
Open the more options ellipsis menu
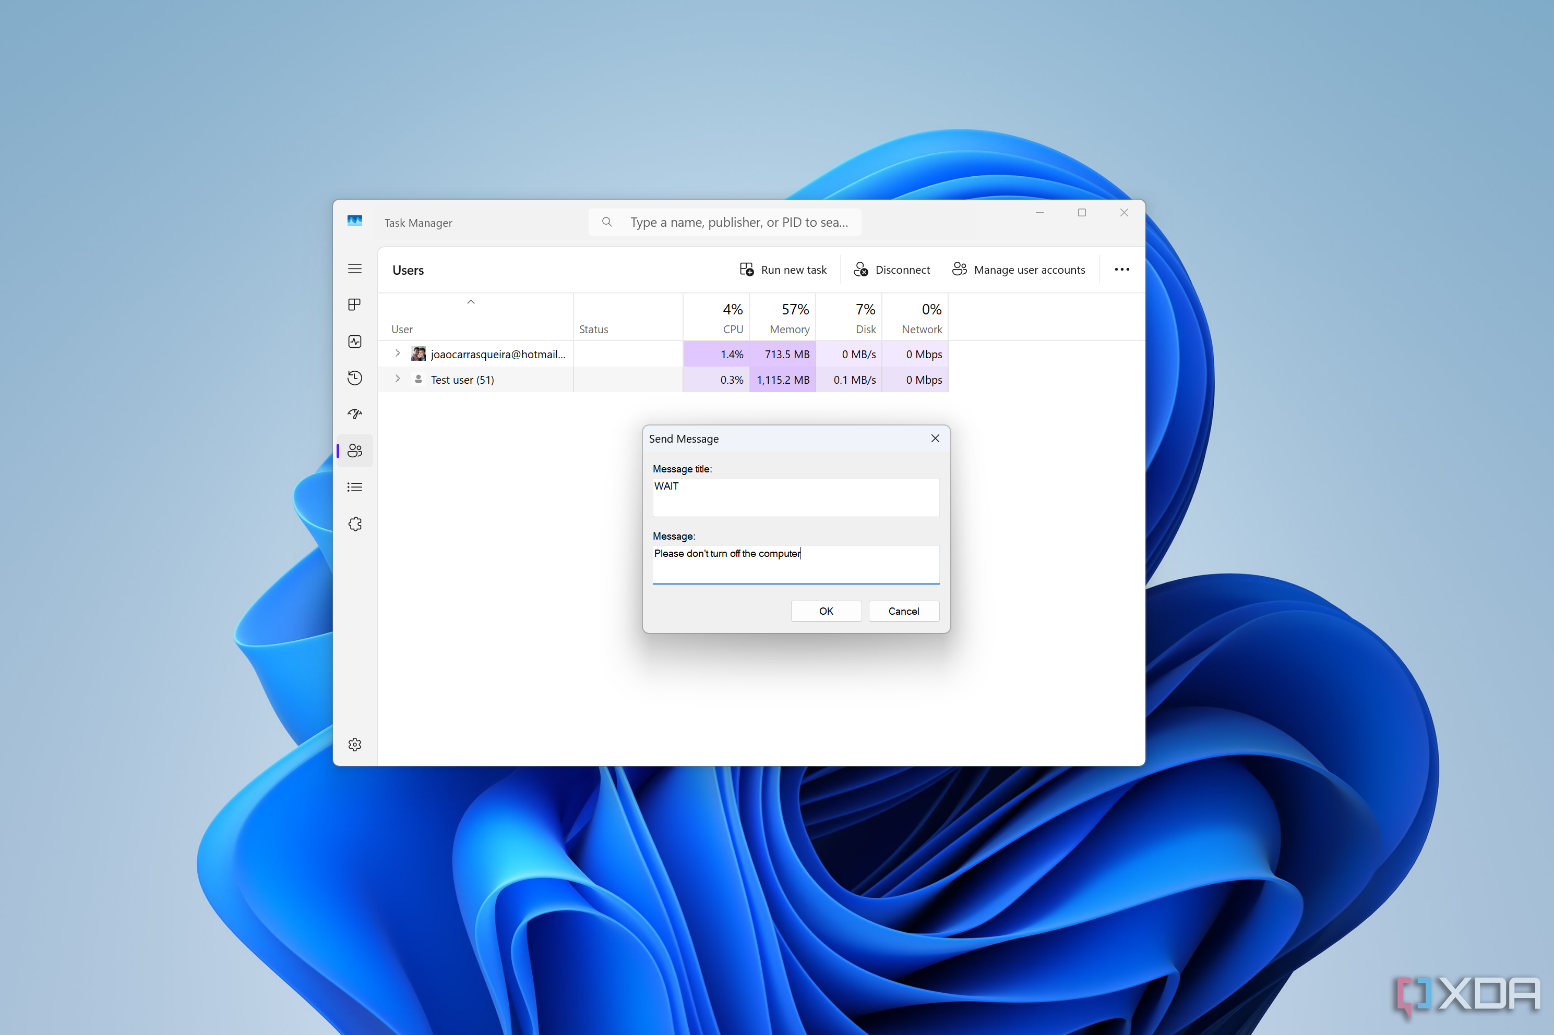point(1121,270)
